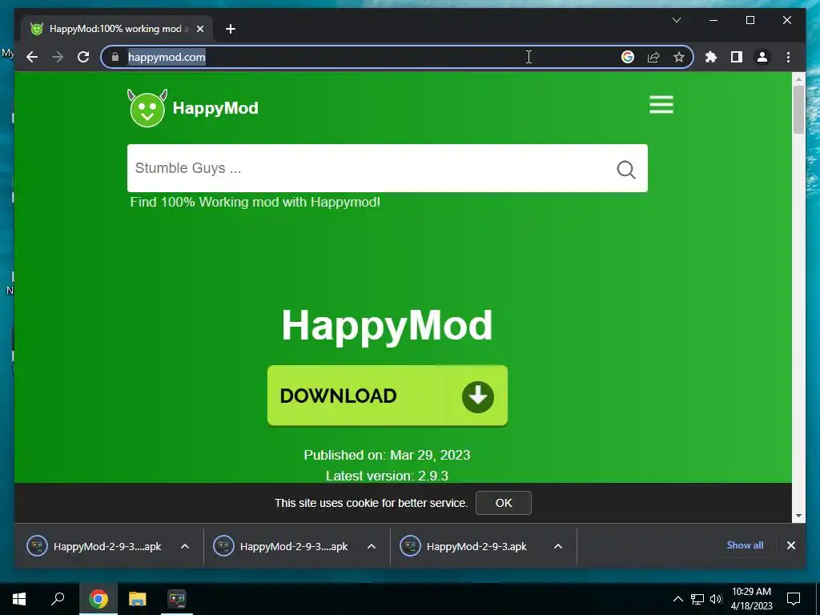The image size is (820, 615).
Task: Click the volume speaker icon
Action: click(716, 599)
